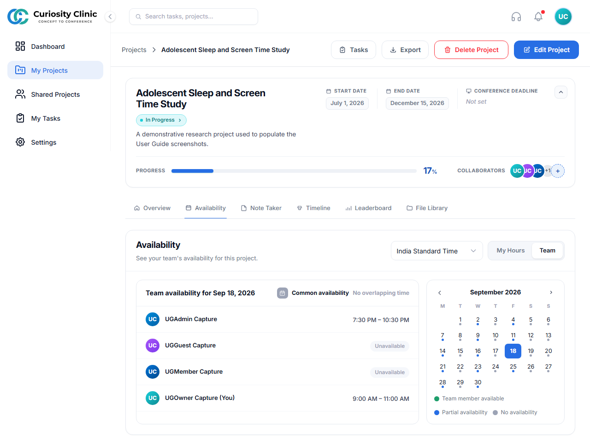The image size is (590, 446).
Task: Set conference deadline via Not set
Action: [476, 102]
